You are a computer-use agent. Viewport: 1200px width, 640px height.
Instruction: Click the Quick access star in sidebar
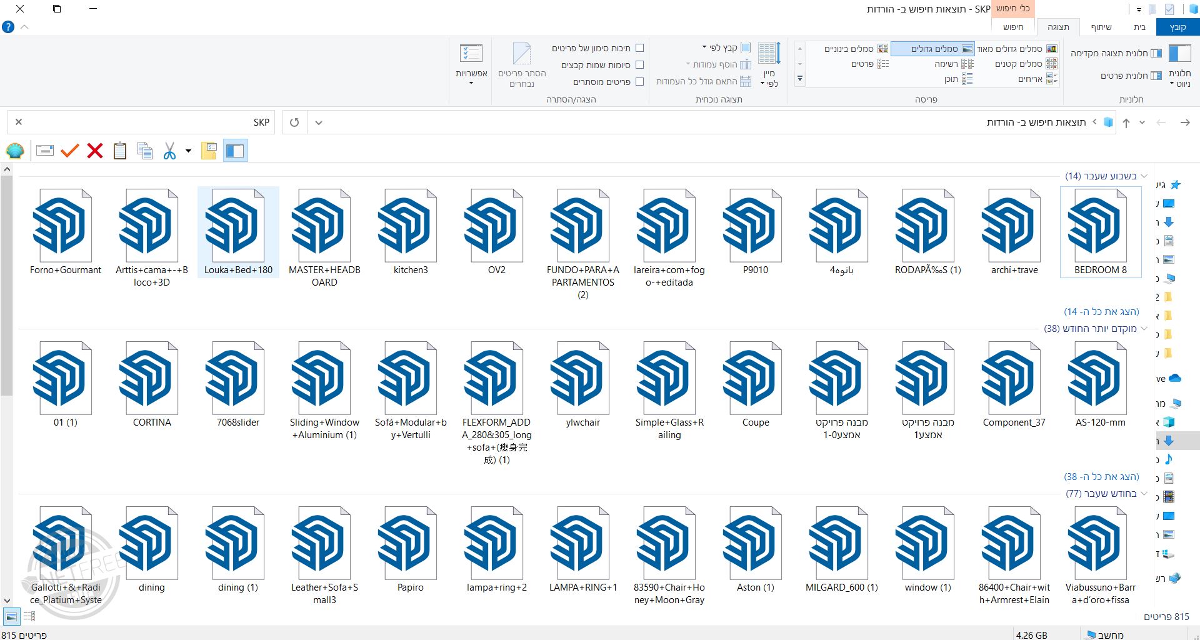(1175, 185)
